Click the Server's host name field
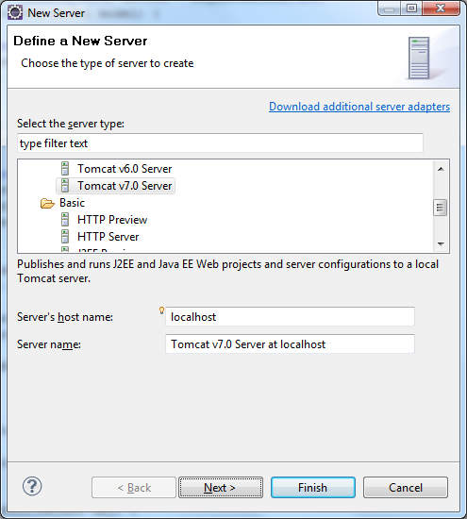The width and height of the screenshot is (467, 519). [290, 317]
